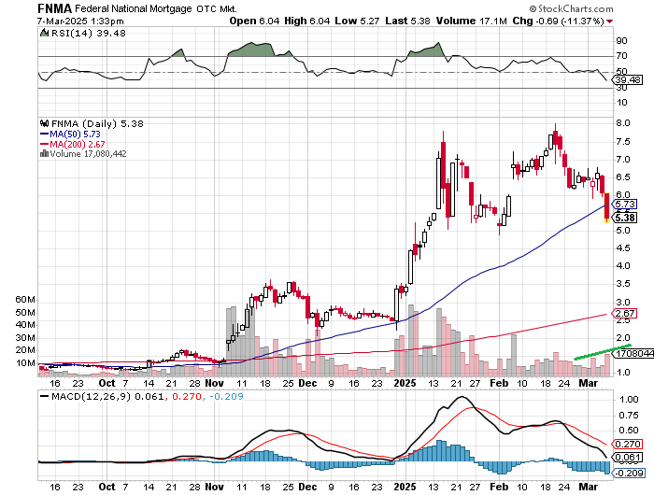Viewport: 654px width, 495px height.
Task: Click the Dec label on the price chart date axis
Action: pyautogui.click(x=307, y=383)
